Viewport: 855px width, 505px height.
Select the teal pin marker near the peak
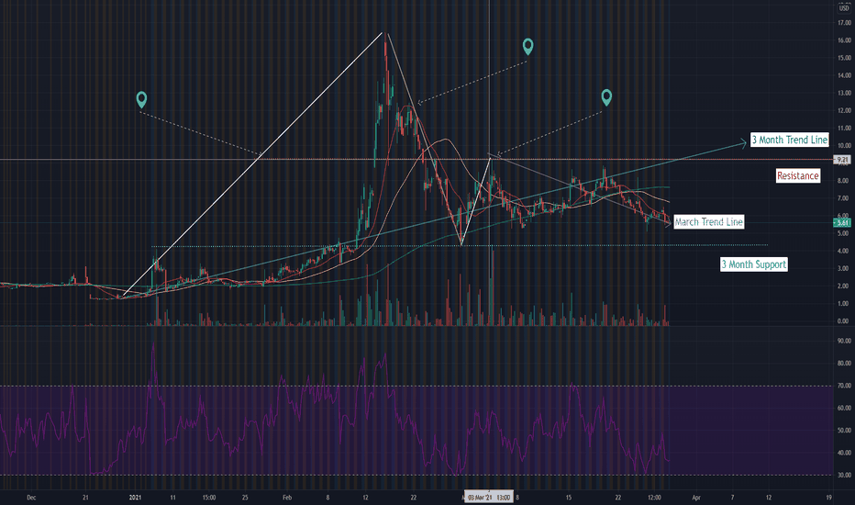(x=527, y=47)
